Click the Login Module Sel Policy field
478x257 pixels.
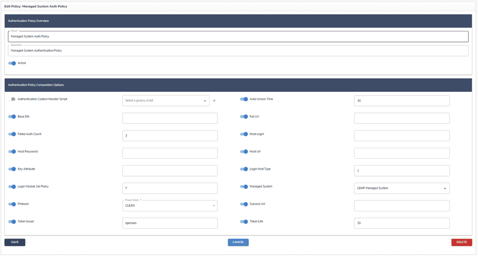[x=170, y=188]
